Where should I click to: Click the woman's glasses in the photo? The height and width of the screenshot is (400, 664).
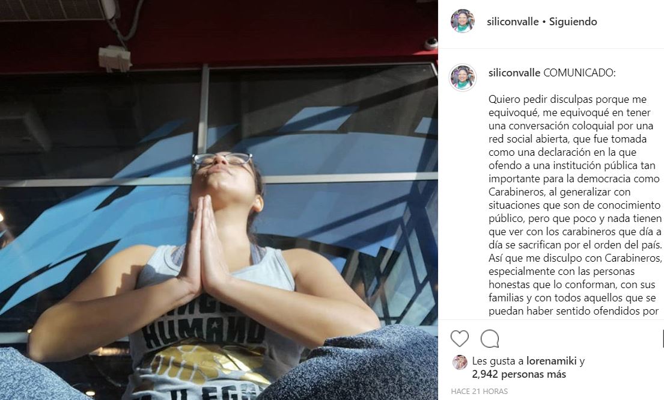pyautogui.click(x=222, y=159)
